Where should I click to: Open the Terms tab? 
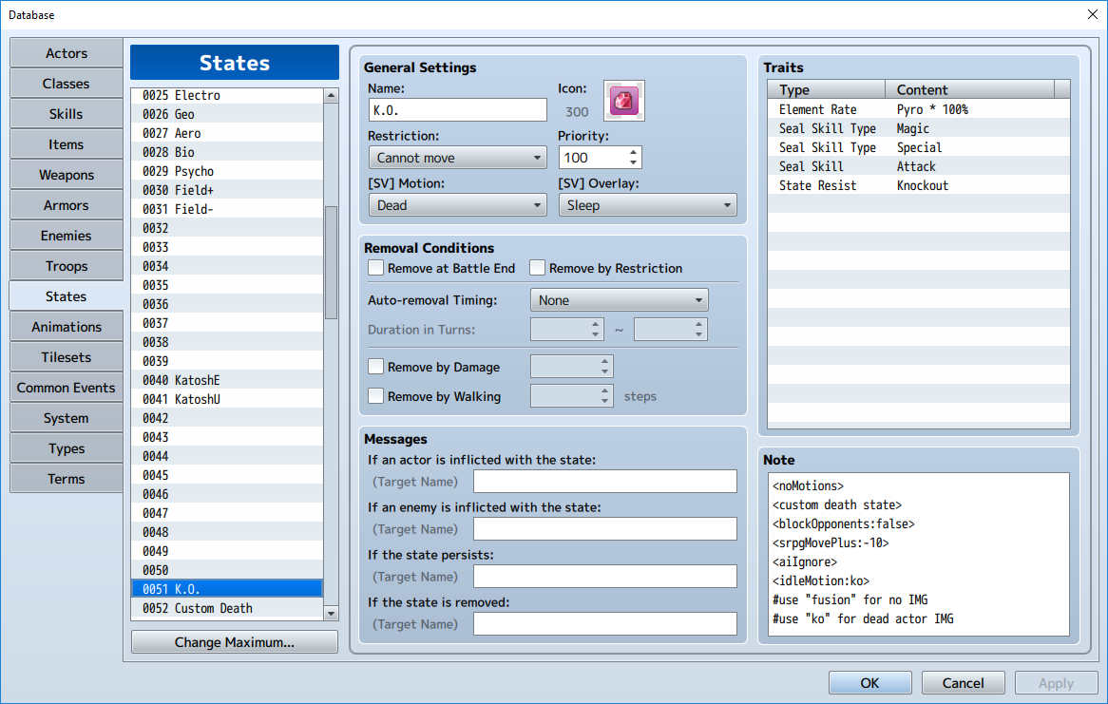click(x=67, y=479)
